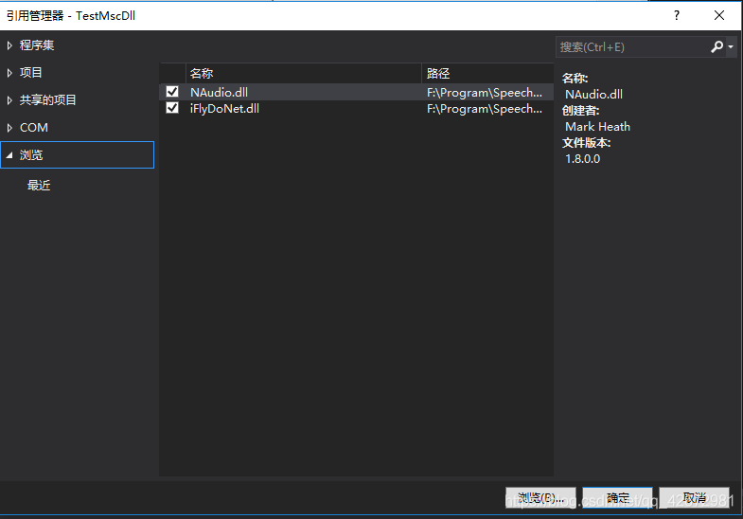Confirm with the 确定 button
Viewport: 743px width, 519px height.
pos(617,497)
